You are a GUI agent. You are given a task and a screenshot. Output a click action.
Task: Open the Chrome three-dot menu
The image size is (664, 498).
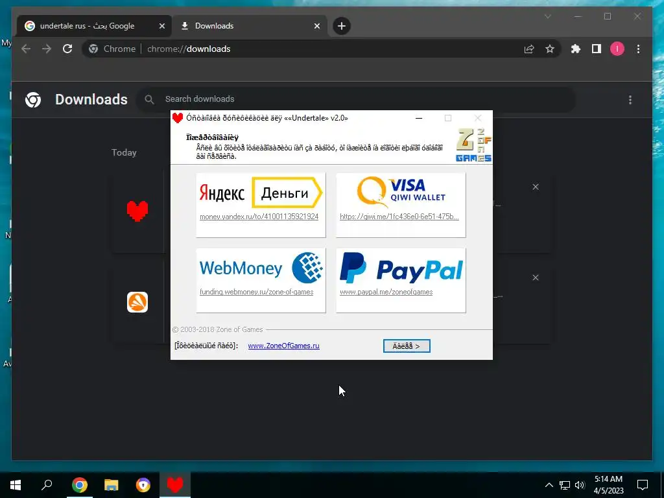point(638,49)
